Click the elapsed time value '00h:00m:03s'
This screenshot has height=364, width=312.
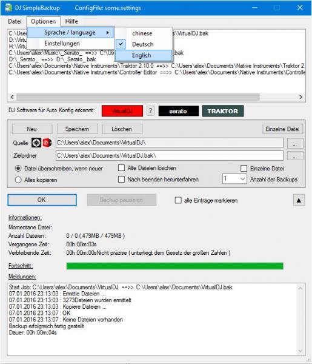click(81, 244)
